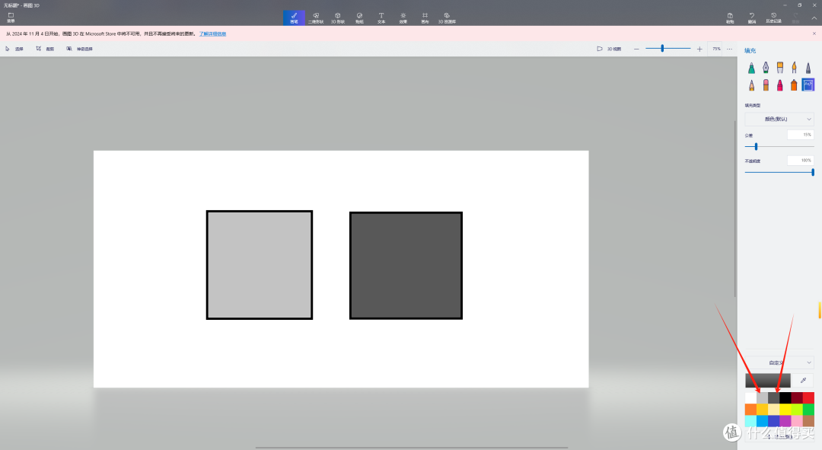
Task: Pick the white color swatch
Action: click(x=750, y=397)
